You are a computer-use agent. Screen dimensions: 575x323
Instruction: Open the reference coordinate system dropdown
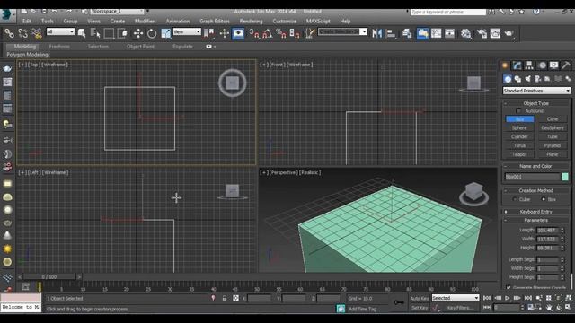[187, 32]
